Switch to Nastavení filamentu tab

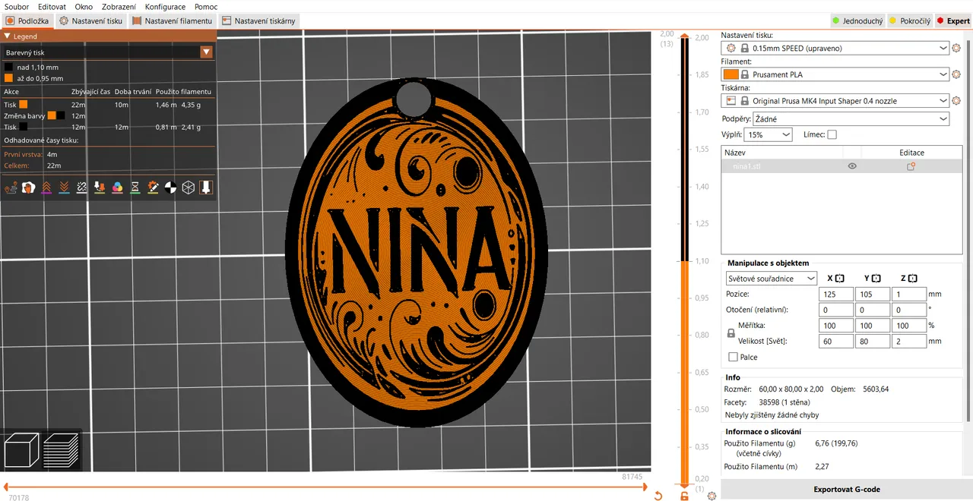point(172,21)
